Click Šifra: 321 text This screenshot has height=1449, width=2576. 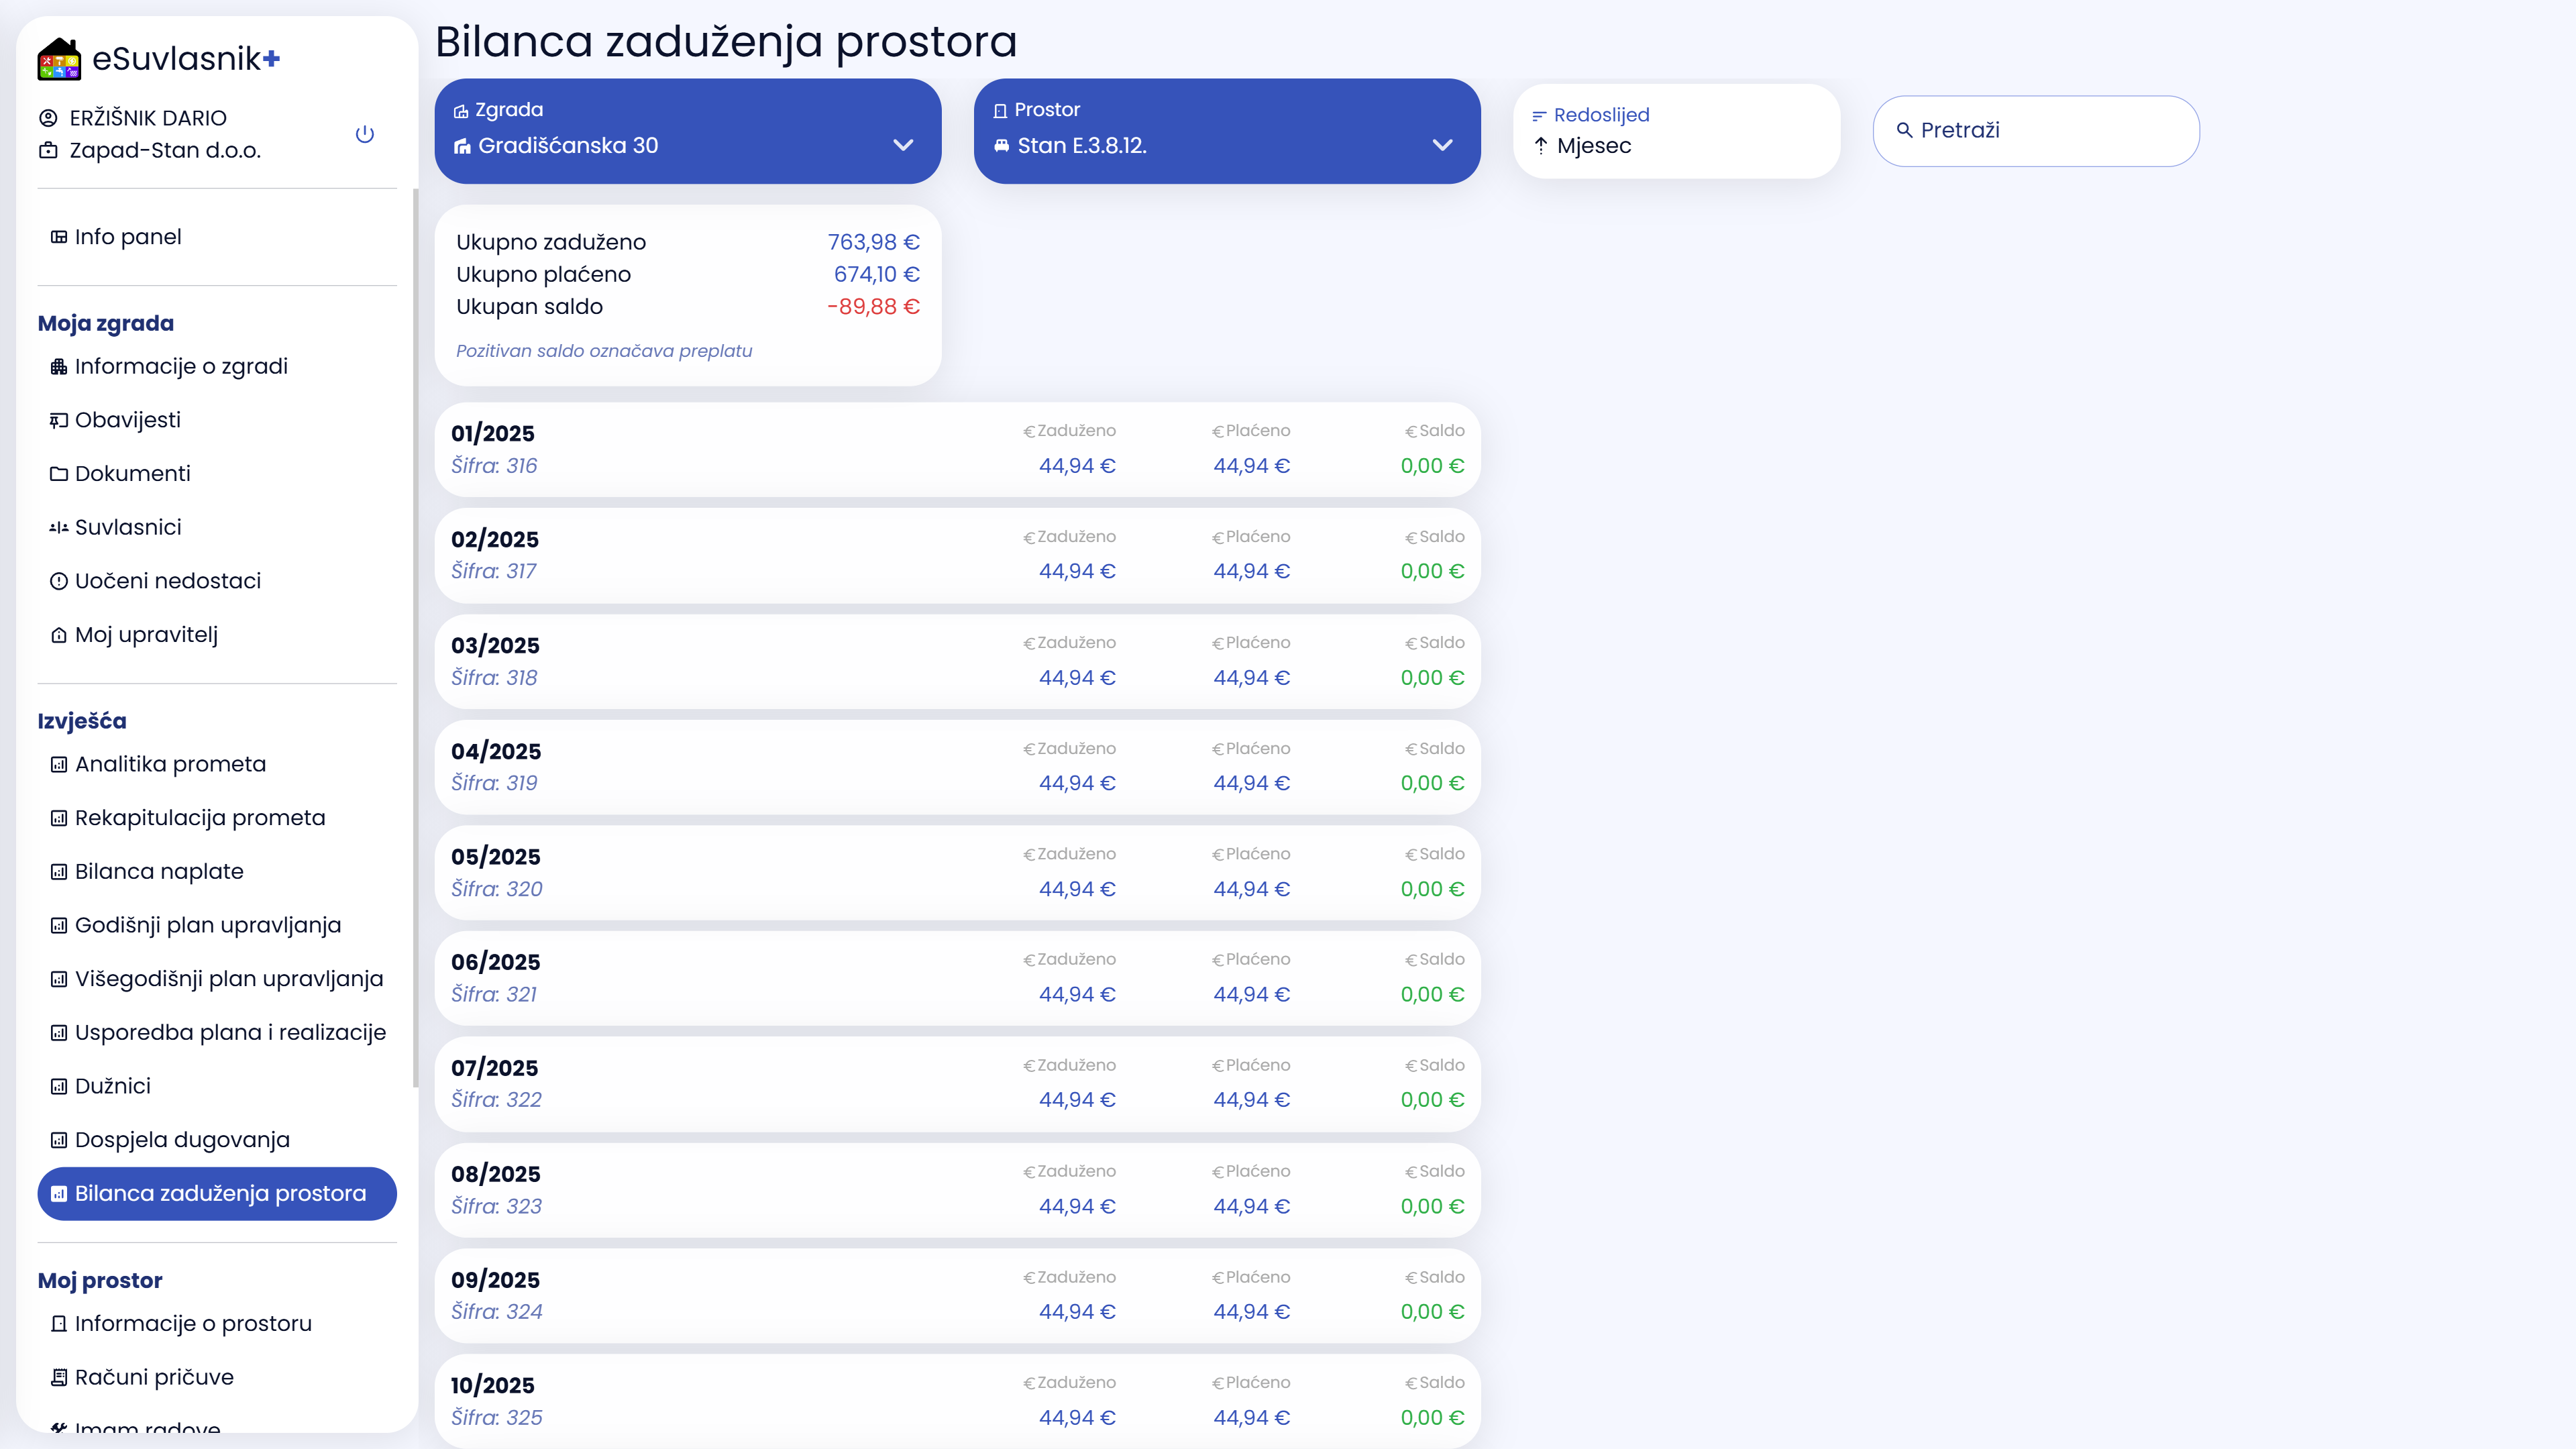point(494,995)
